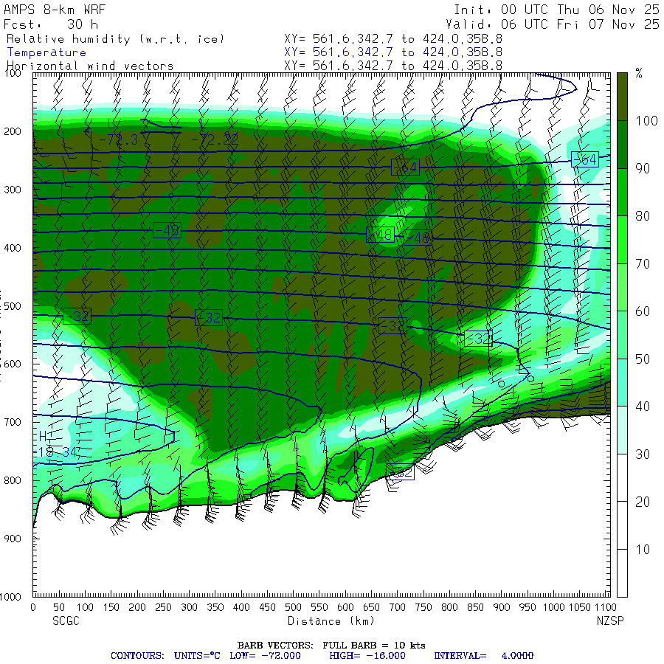This screenshot has height=664, width=664.
Task: Click the blue XY coordinates line for Temperature
Action: coord(393,52)
